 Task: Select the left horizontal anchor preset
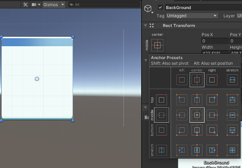(182, 80)
